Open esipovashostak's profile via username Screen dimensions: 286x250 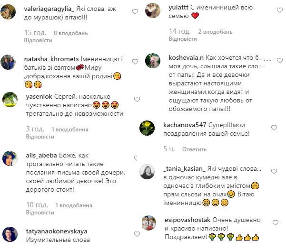click(187, 220)
